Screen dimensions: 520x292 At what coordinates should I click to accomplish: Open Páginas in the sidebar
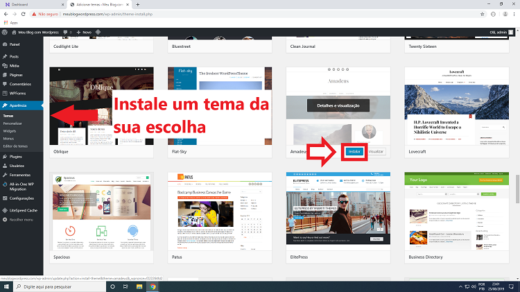16,75
